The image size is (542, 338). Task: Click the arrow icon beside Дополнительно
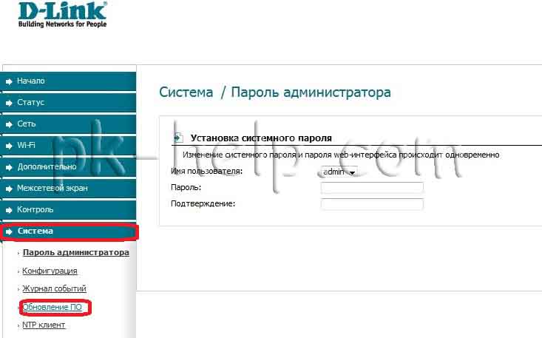9,167
